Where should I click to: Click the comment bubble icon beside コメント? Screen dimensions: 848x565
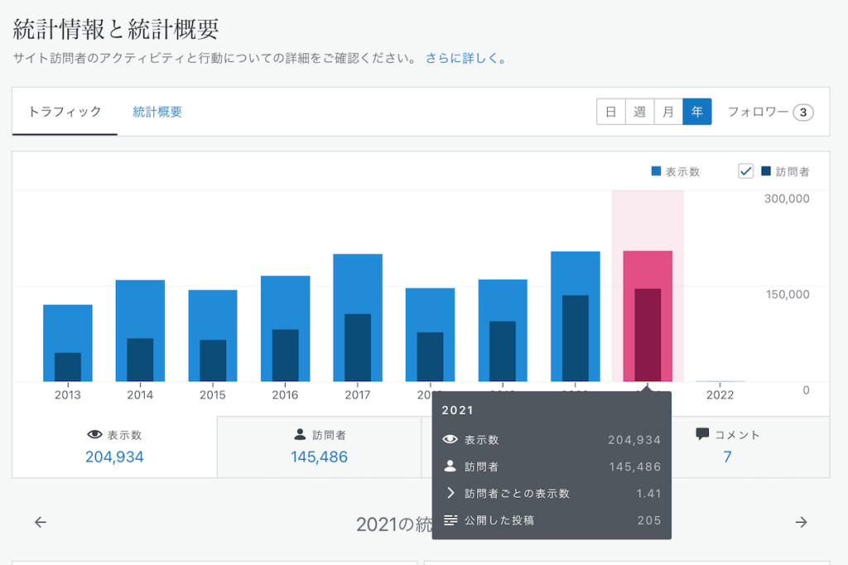point(702,434)
